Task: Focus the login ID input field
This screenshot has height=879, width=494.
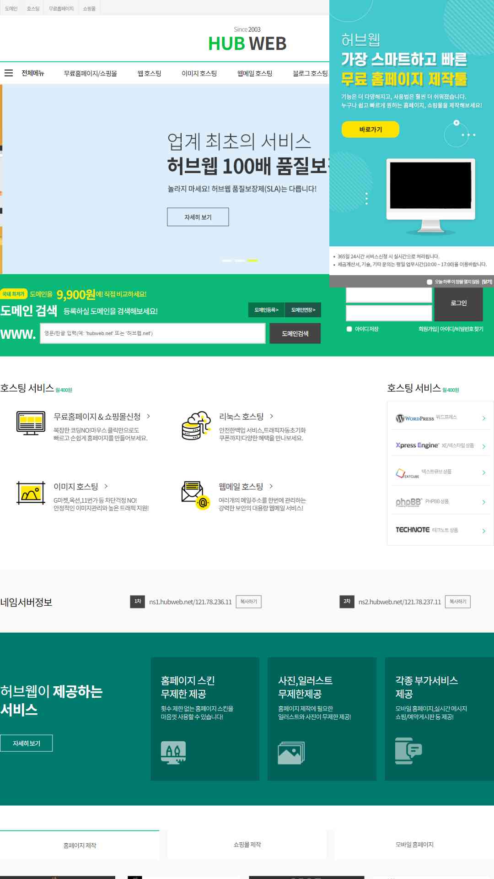Action: (389, 295)
